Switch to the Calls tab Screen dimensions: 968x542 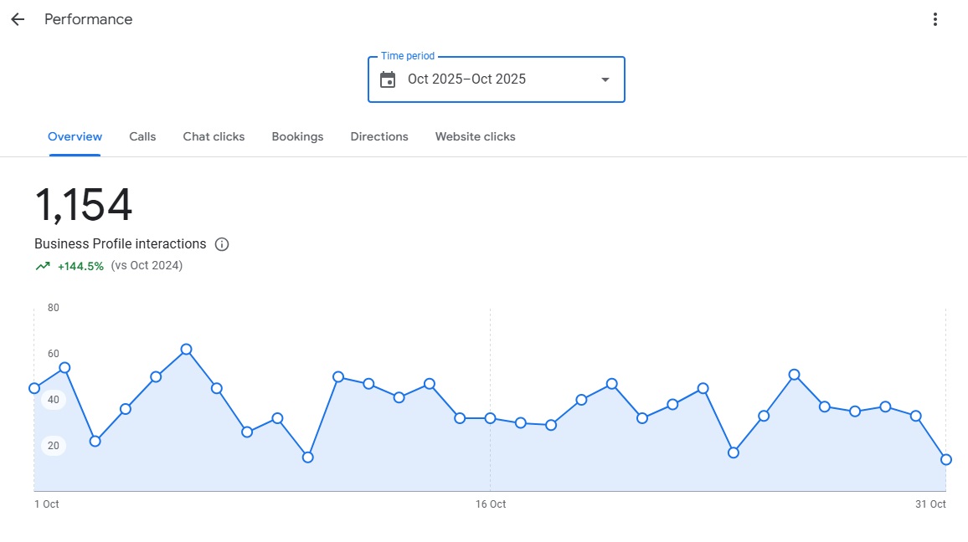[x=142, y=136]
